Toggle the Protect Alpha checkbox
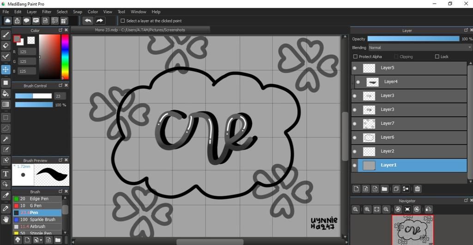Viewport: 473px width, 245px height. (x=355, y=56)
